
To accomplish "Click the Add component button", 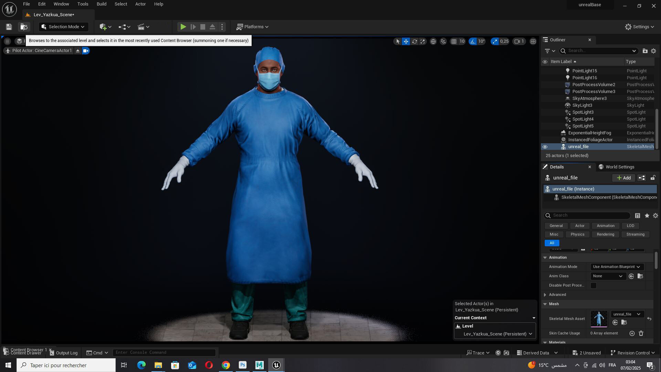I will (x=623, y=178).
